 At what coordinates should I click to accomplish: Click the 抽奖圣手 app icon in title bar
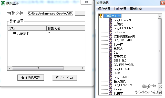click(x=3, y=3)
